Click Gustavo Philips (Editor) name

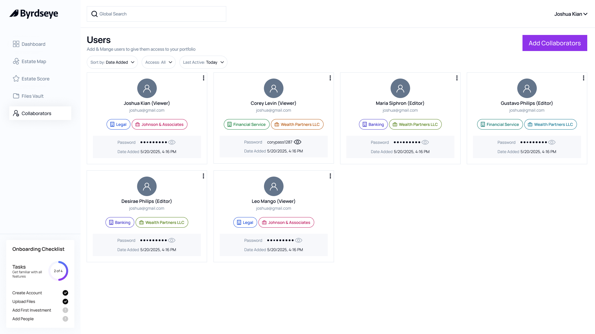527,103
